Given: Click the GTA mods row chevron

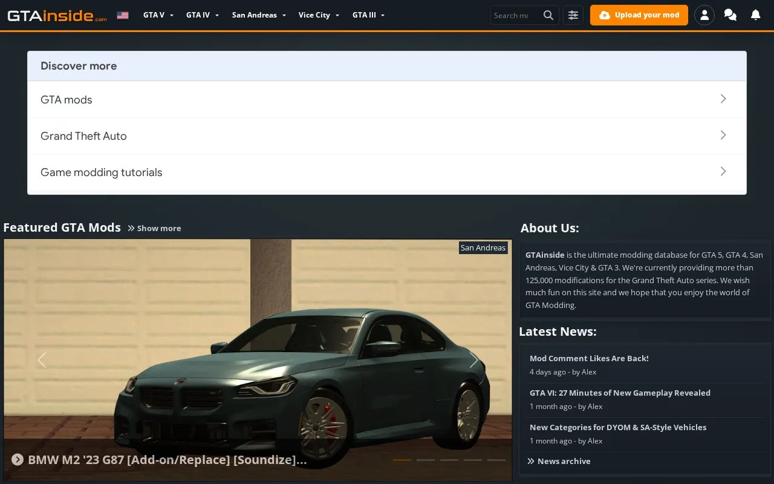Looking at the screenshot, I should click(x=723, y=99).
